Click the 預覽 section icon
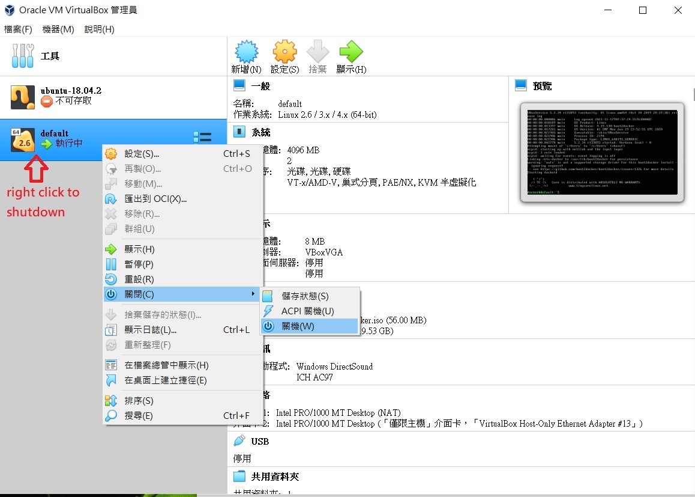The image size is (695, 497). pos(521,86)
